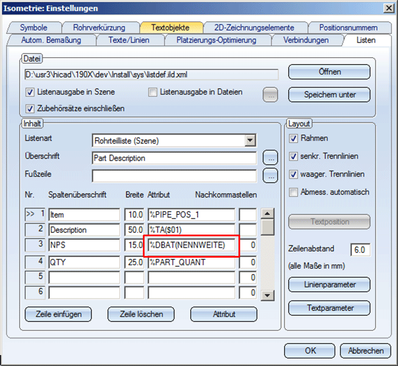Viewport: 398px width, 366px height.
Task: Click the QTY column heading field
Action: (x=84, y=262)
